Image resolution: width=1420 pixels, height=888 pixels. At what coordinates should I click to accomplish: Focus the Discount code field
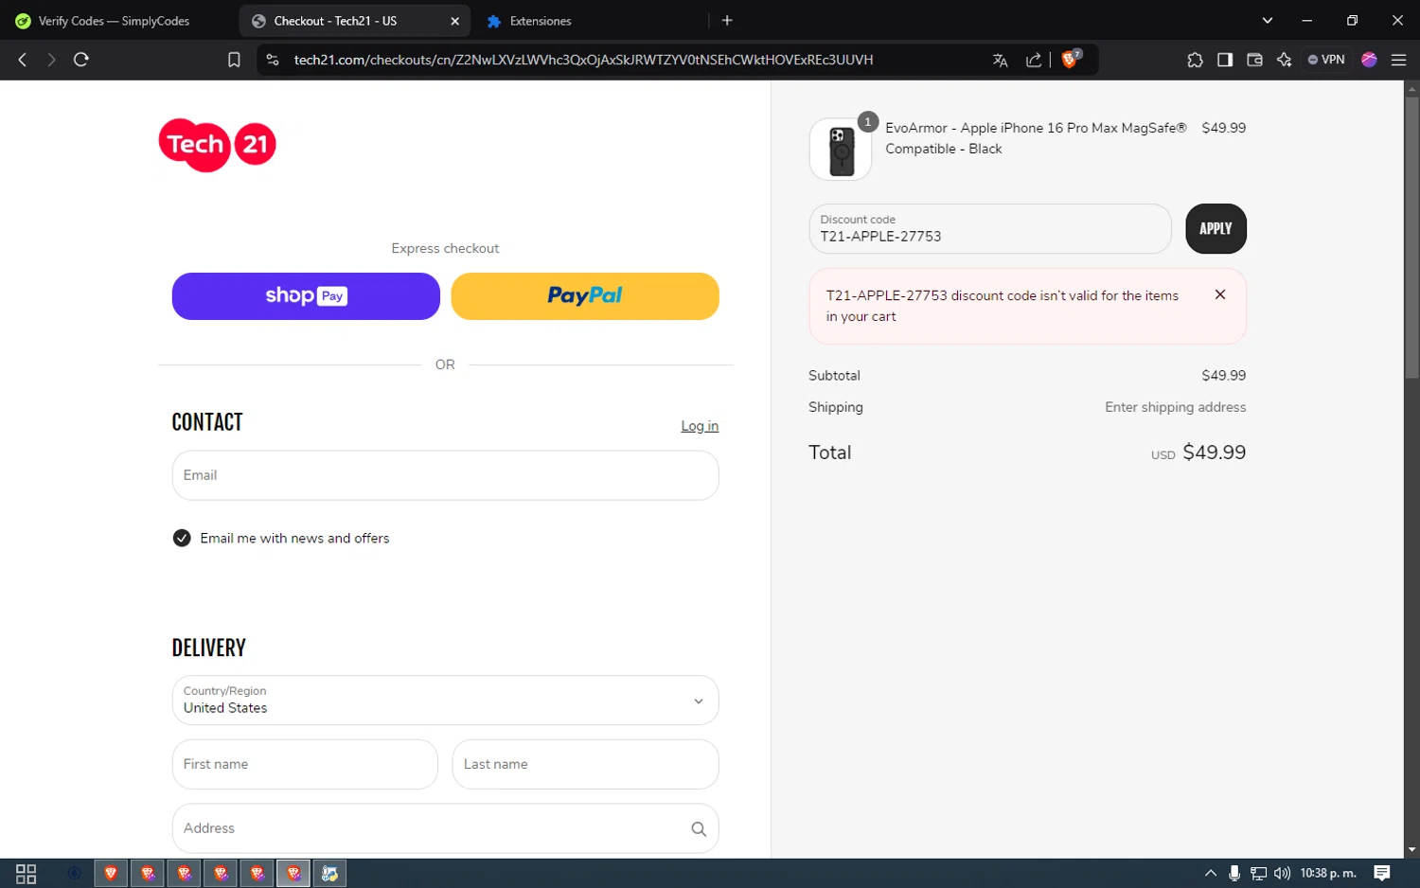coord(989,229)
